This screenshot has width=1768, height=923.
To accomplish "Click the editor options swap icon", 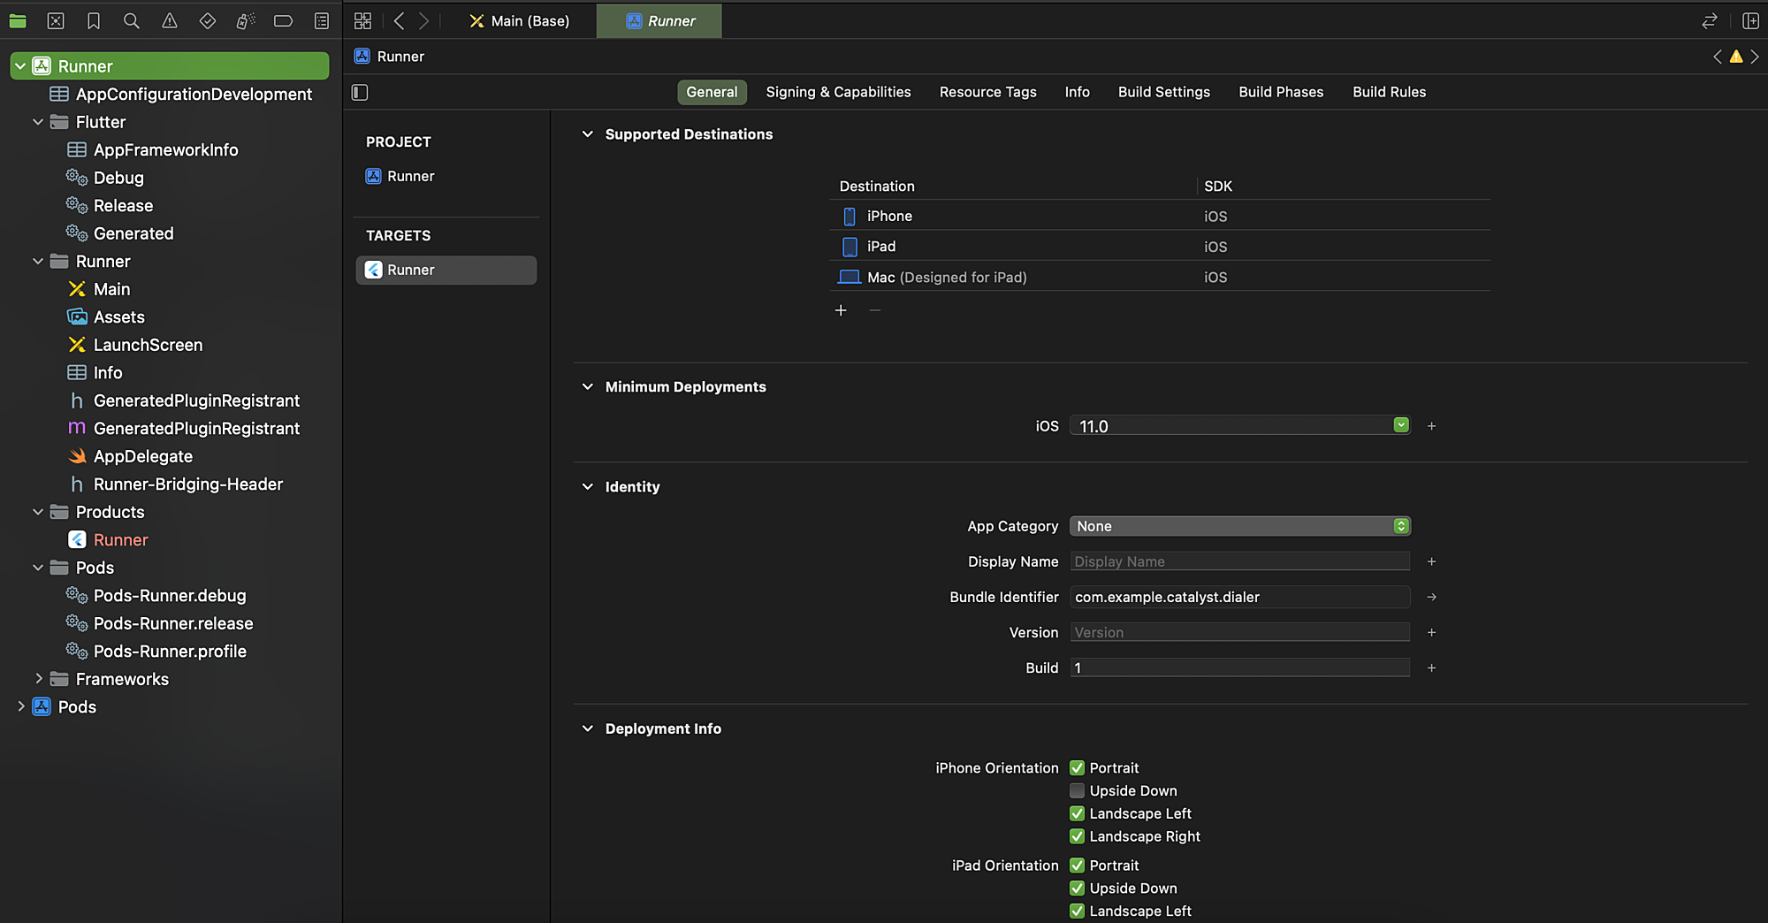I will point(1710,20).
